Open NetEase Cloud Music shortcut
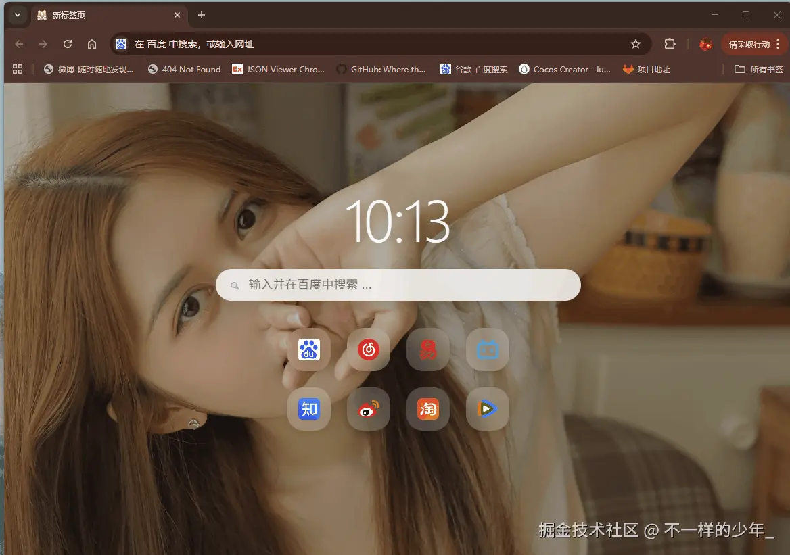This screenshot has height=555, width=790. pyautogui.click(x=369, y=349)
